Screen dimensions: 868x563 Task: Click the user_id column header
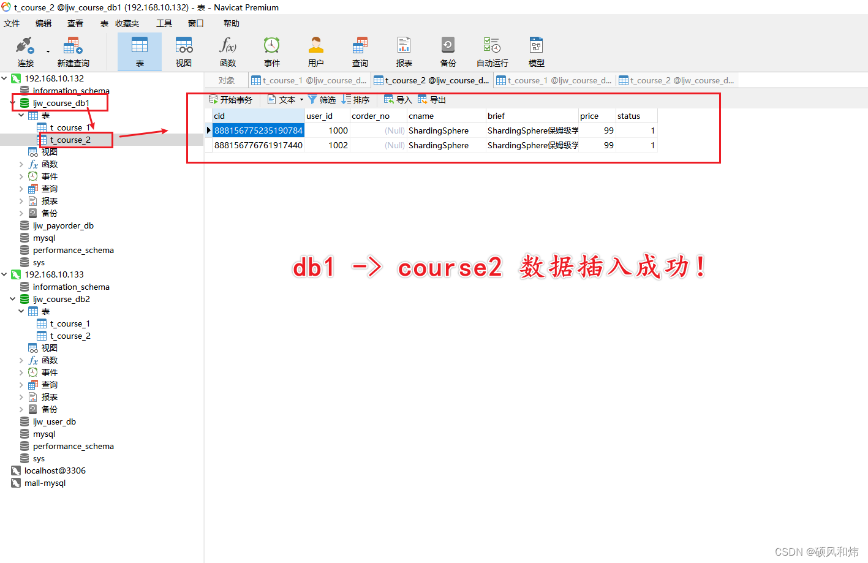[327, 116]
